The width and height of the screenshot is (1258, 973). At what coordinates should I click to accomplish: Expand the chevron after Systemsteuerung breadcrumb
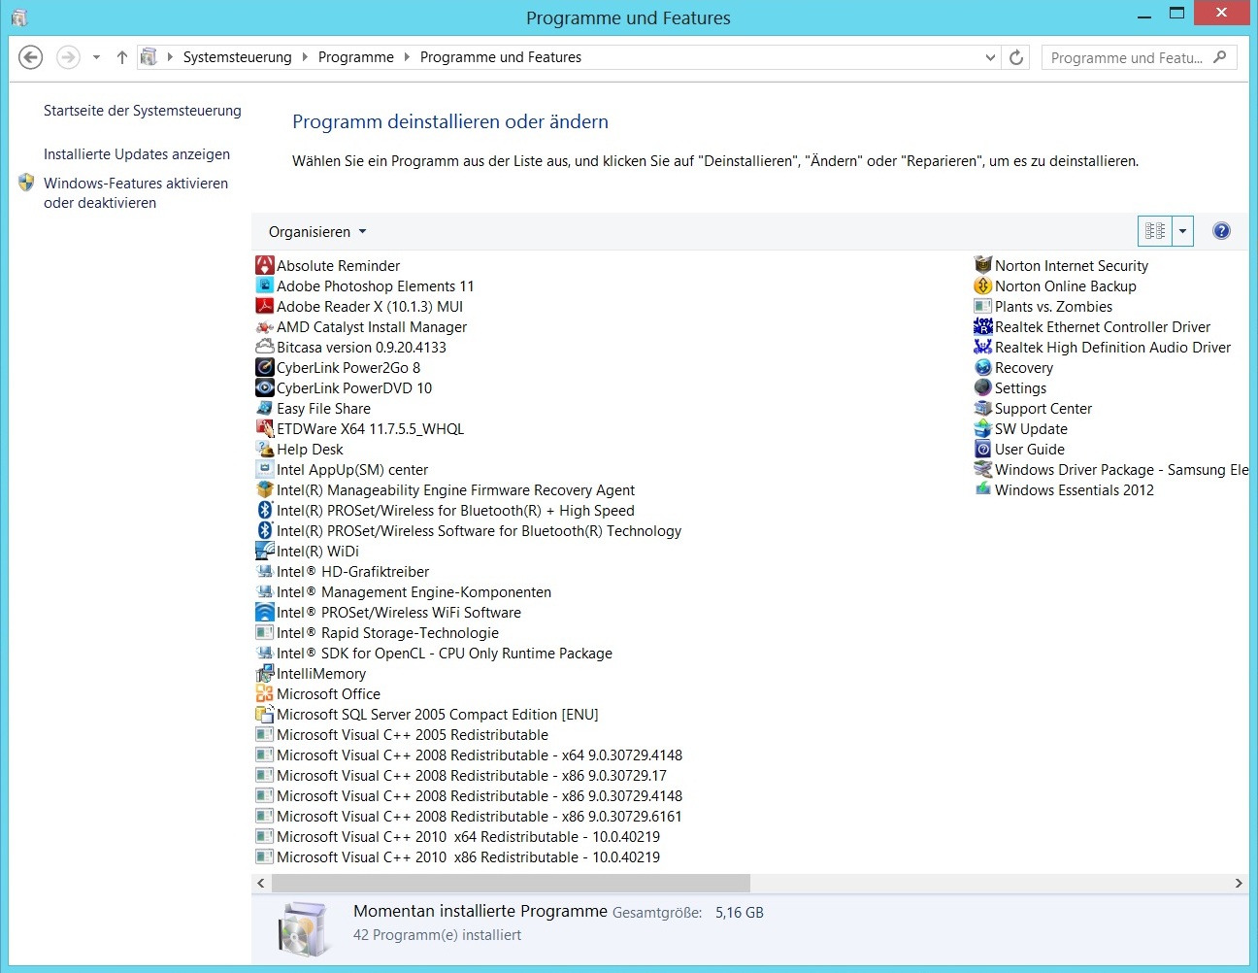(x=305, y=57)
